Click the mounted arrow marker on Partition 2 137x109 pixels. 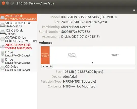pyautogui.click(x=93, y=63)
